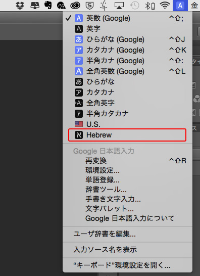
Task: Select plain カタカナ input source
Action: tap(127, 93)
